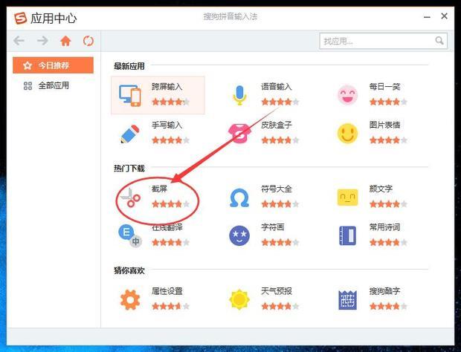
Task: Open the home page icon
Action: pos(65,41)
